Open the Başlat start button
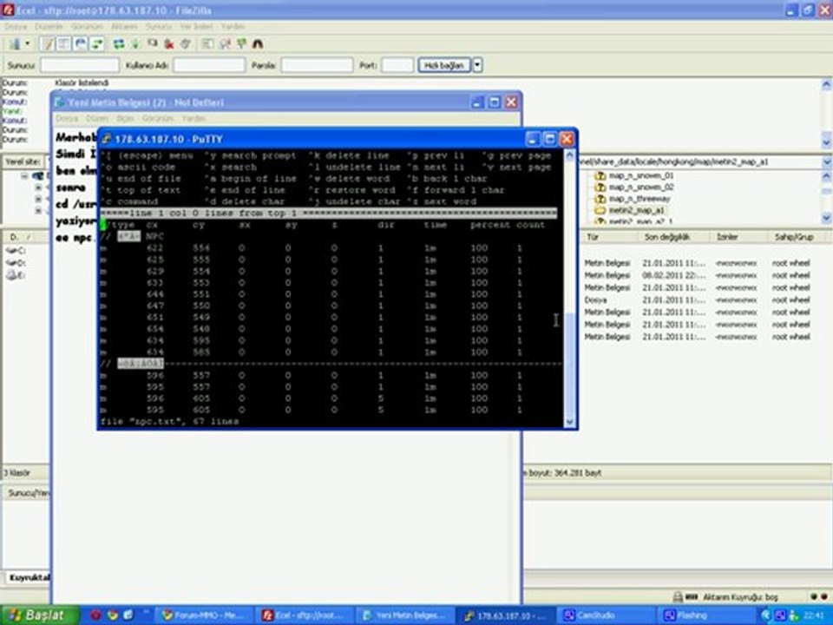Screen dimensions: 833x625 [39, 615]
